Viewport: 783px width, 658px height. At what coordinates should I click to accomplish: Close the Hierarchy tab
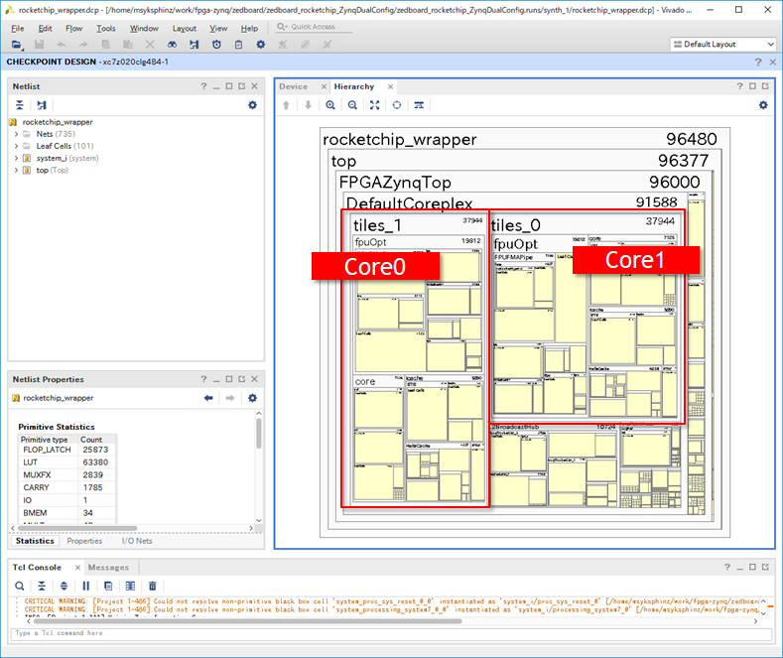[x=390, y=86]
